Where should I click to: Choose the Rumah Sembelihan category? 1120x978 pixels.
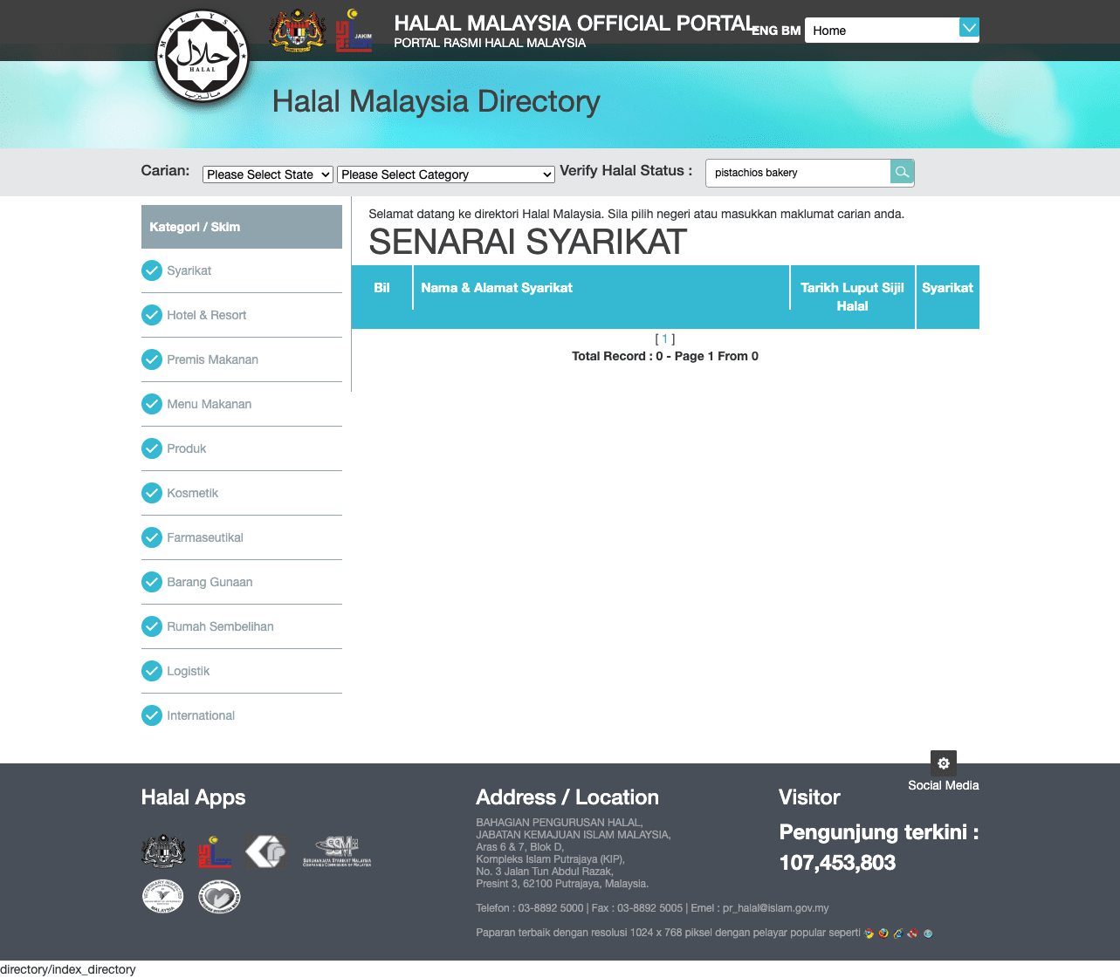(221, 626)
